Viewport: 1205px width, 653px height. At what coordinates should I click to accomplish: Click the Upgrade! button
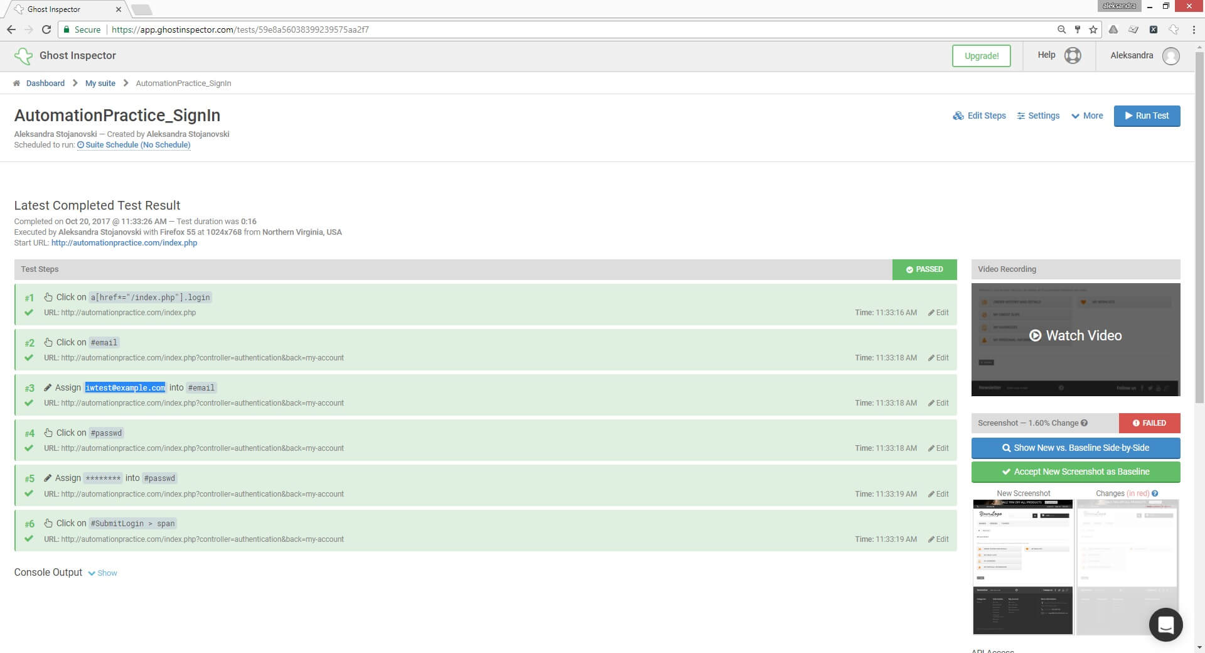[982, 56]
